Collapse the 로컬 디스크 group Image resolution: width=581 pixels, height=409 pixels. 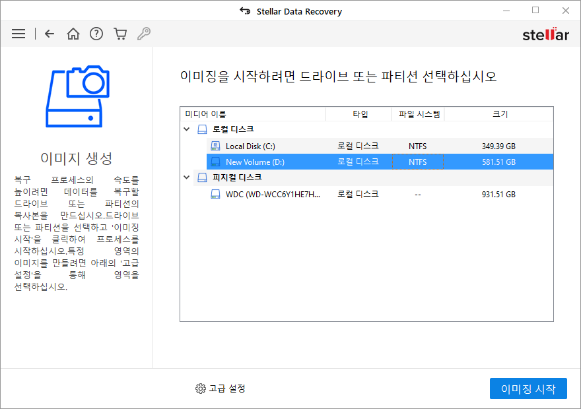coord(187,129)
